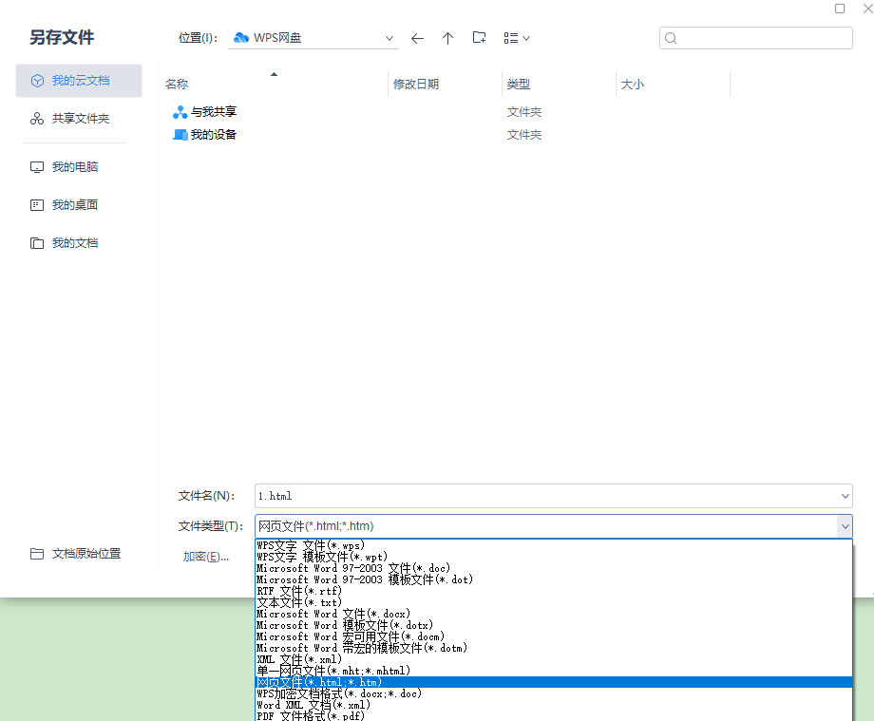Open 我的电脑 in sidebar
The height and width of the screenshot is (721, 874).
tap(79, 167)
